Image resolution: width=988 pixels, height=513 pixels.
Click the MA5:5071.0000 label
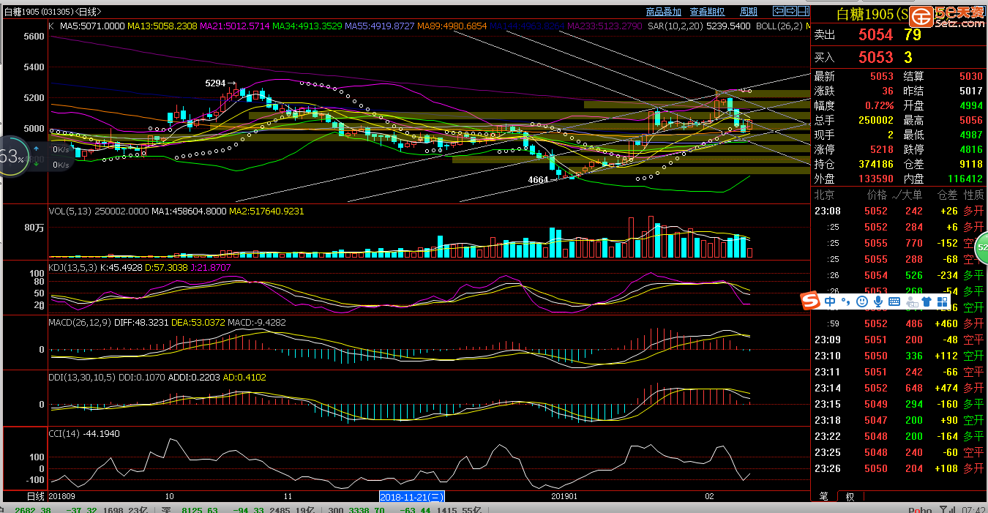click(x=92, y=26)
